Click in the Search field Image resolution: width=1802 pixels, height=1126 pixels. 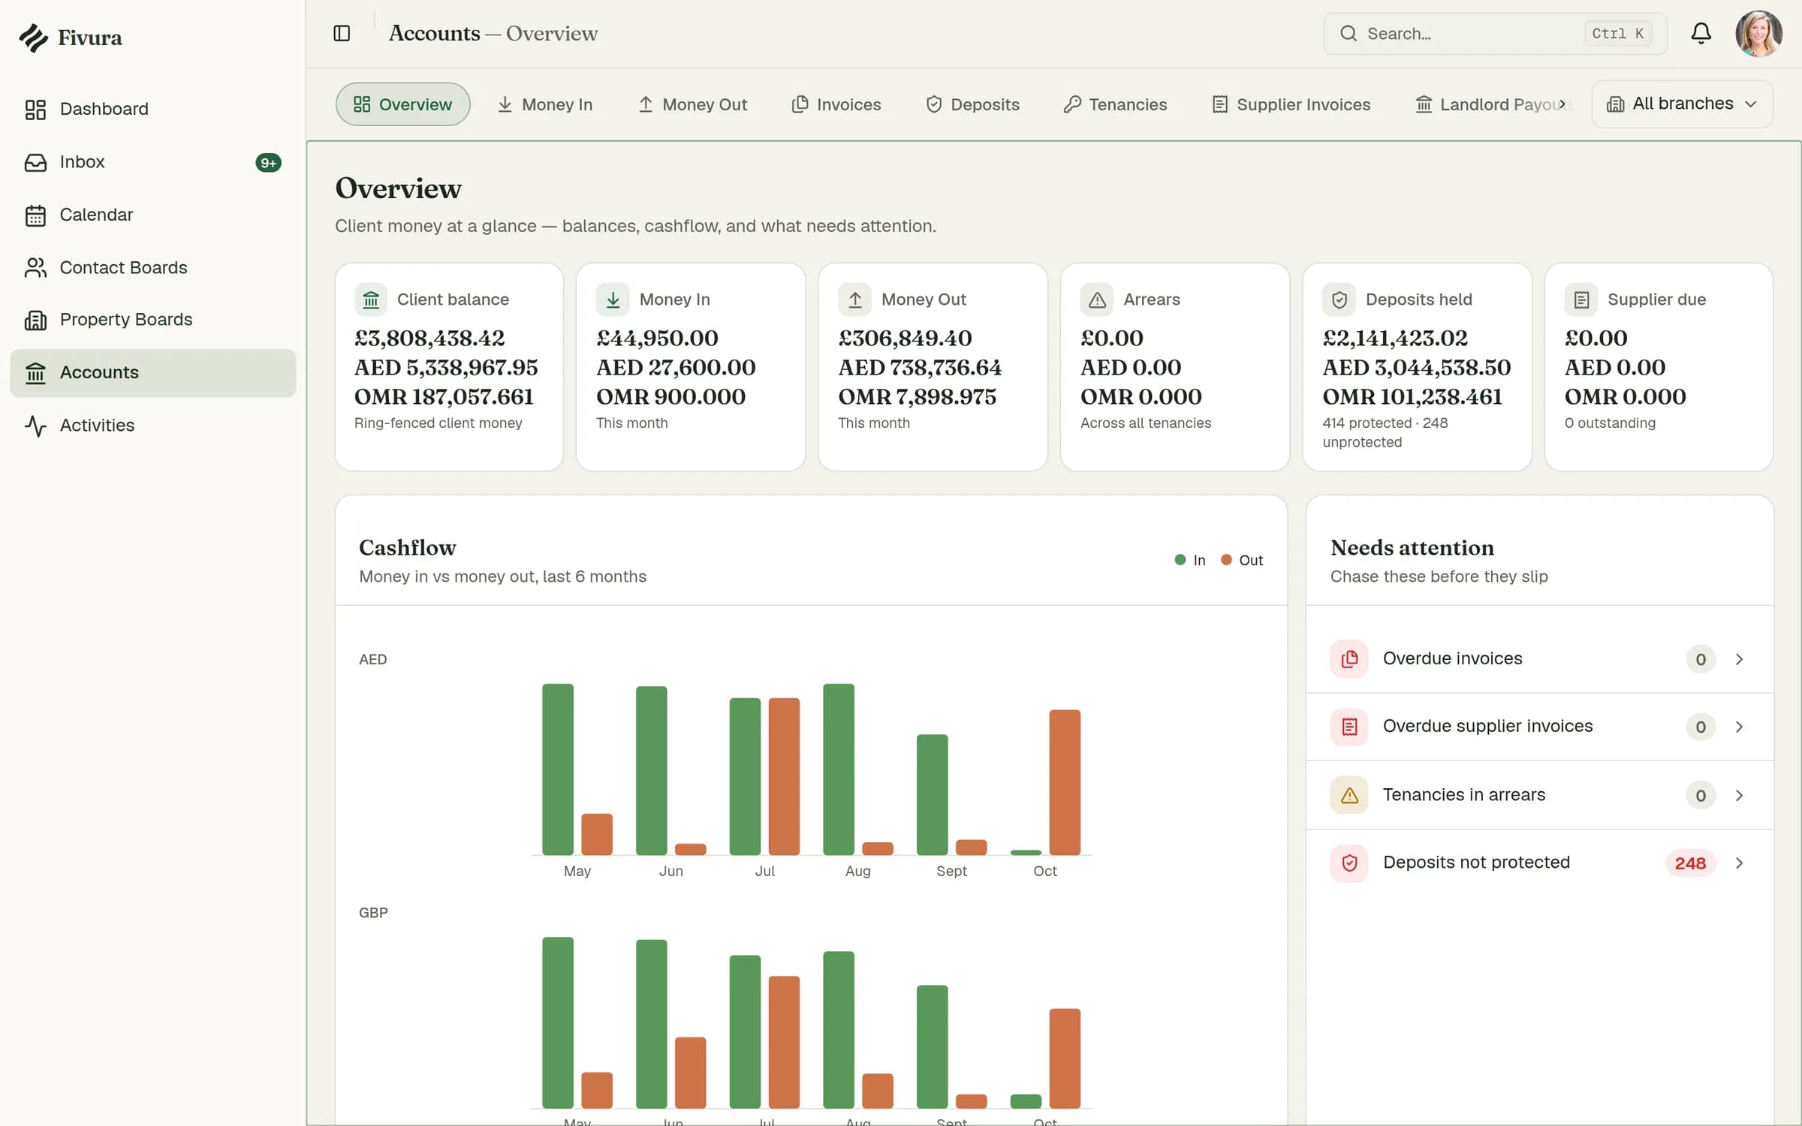tap(1495, 34)
